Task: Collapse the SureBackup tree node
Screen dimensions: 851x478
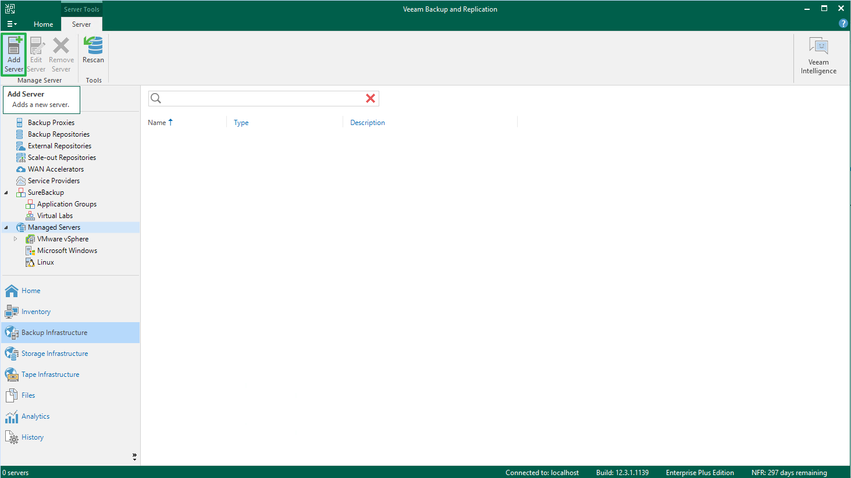Action: [x=6, y=192]
